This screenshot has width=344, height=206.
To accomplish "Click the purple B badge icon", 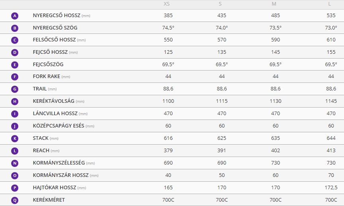I will 15,28.
